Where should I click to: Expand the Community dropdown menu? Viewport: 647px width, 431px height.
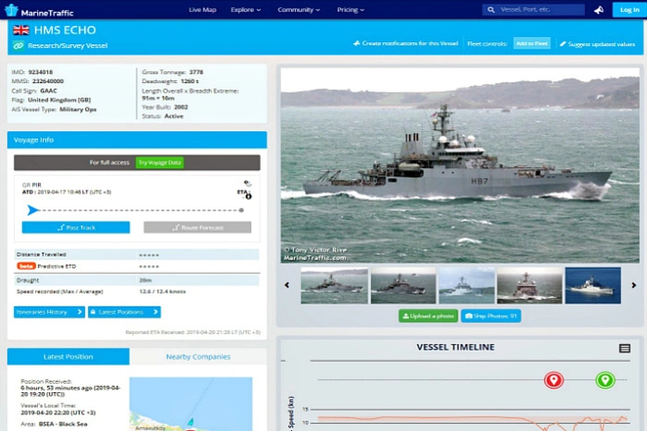299,9
